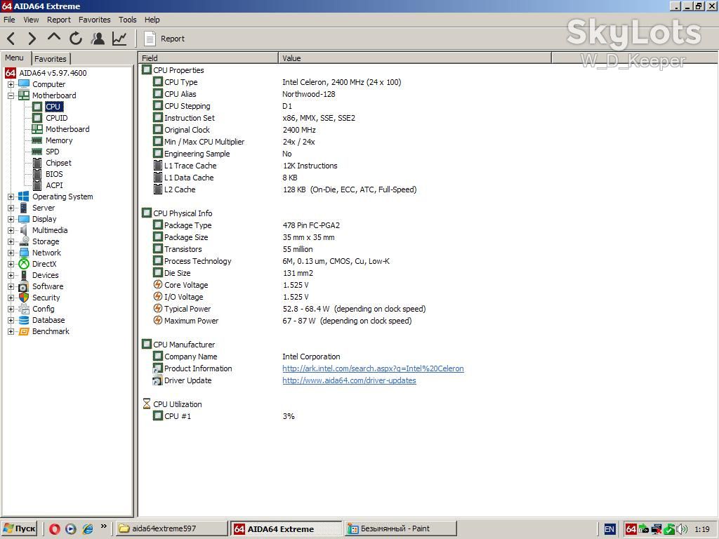Click the volume speaker tray icon

coord(682,529)
